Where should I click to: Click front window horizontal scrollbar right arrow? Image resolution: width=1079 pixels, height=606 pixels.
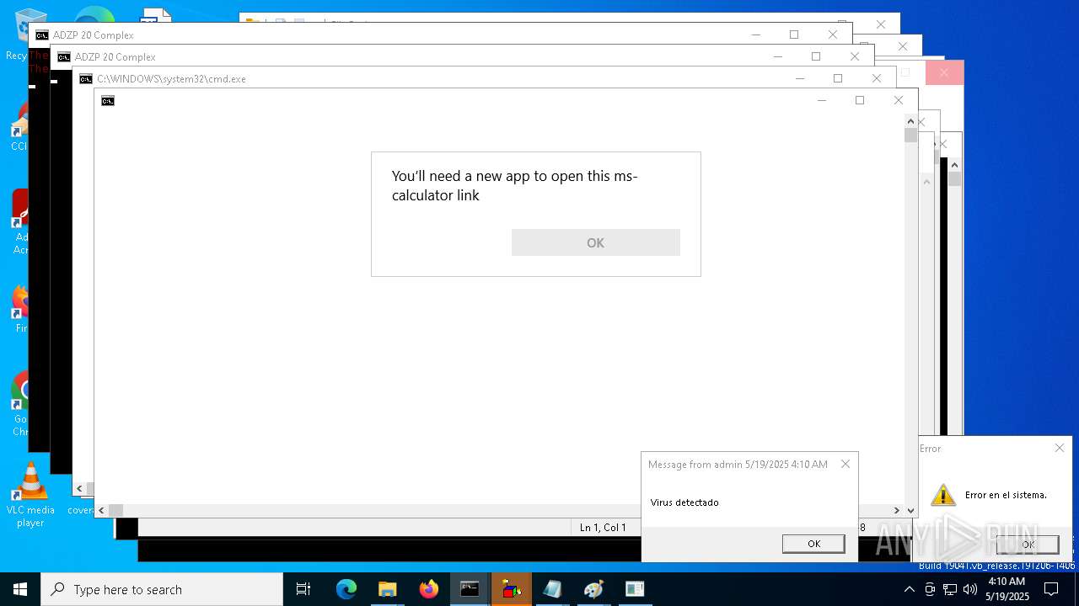click(x=897, y=510)
